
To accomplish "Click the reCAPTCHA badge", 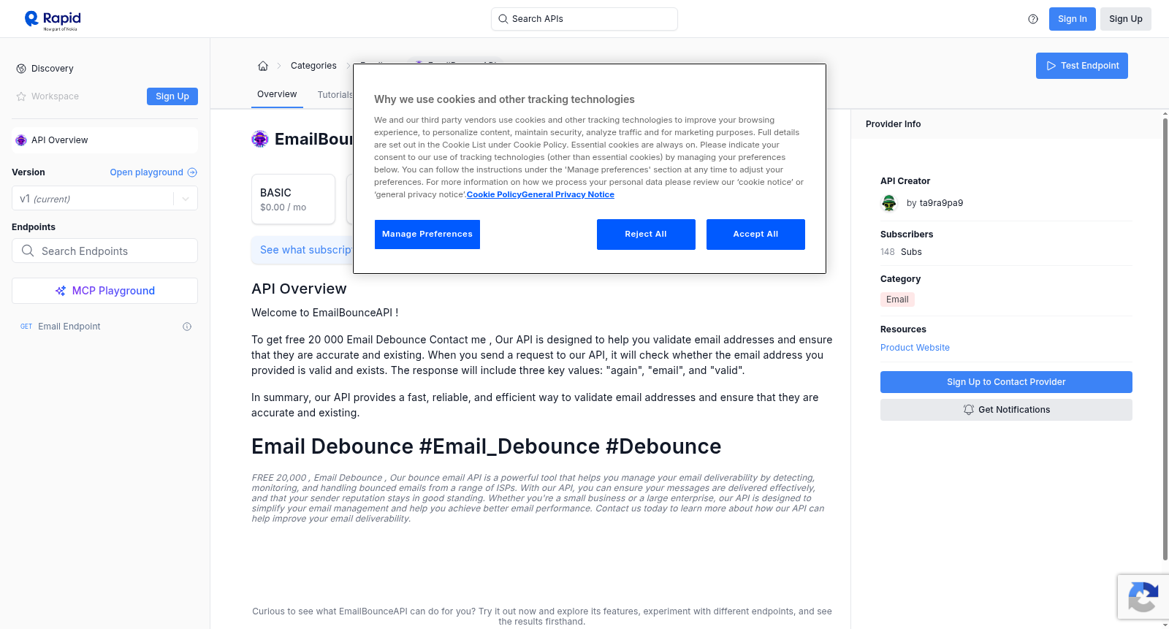I will coord(1143,597).
